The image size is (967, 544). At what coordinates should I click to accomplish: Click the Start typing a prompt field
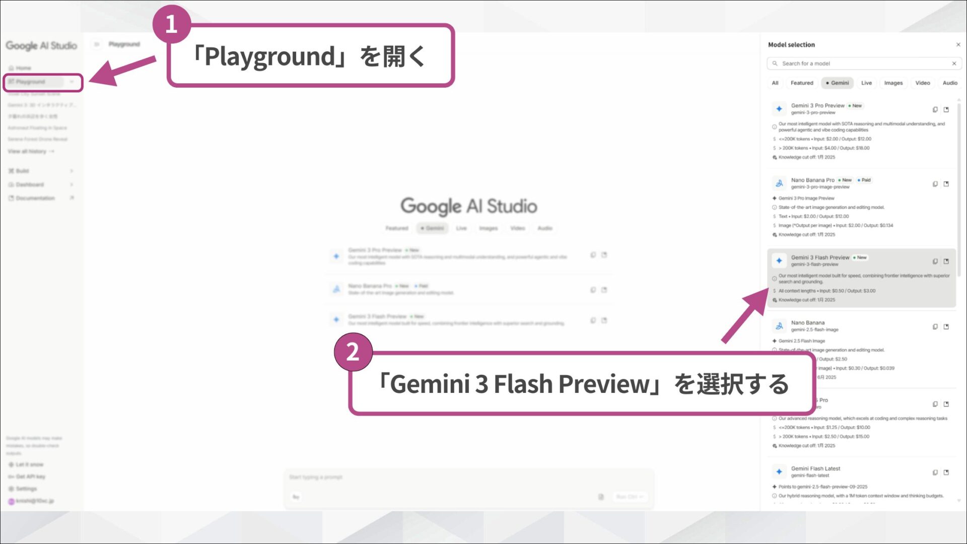[468, 477]
